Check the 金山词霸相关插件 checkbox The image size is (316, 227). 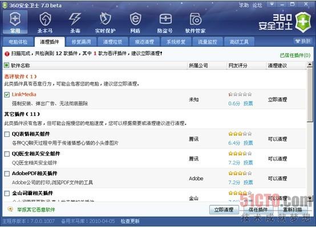(x=7, y=193)
